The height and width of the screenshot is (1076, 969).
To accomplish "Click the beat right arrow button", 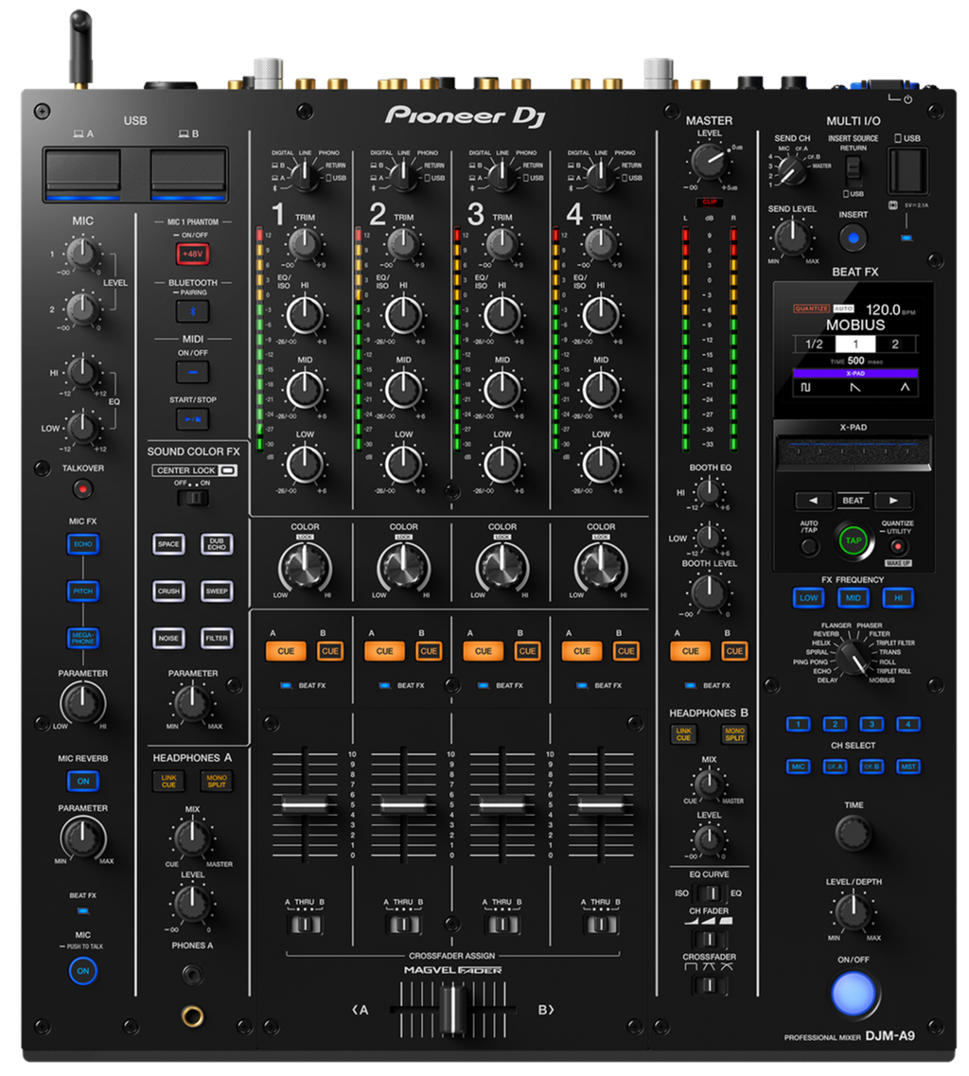I will 893,501.
